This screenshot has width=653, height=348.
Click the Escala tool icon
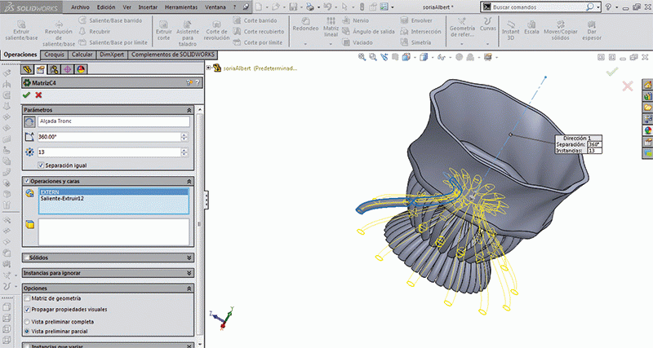click(531, 24)
